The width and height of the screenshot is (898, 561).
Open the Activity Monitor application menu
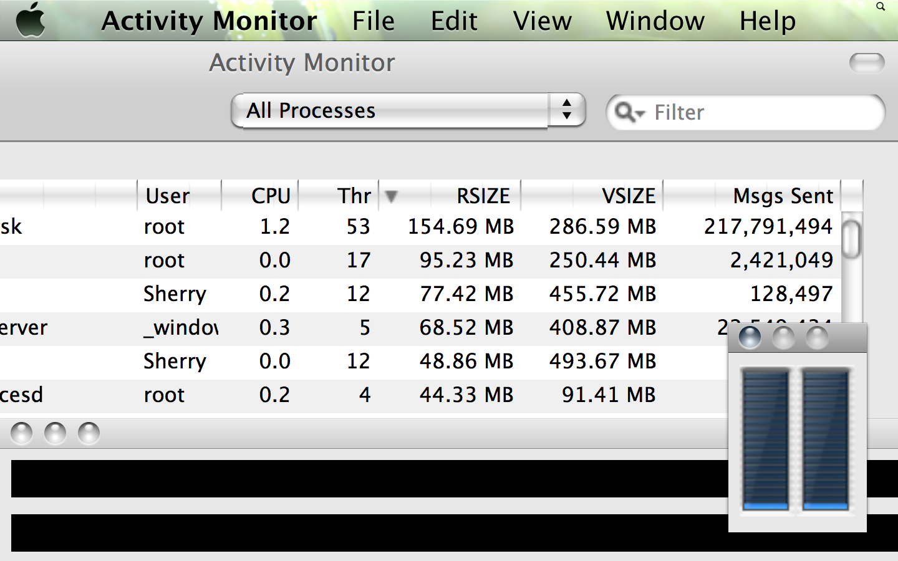(x=210, y=21)
